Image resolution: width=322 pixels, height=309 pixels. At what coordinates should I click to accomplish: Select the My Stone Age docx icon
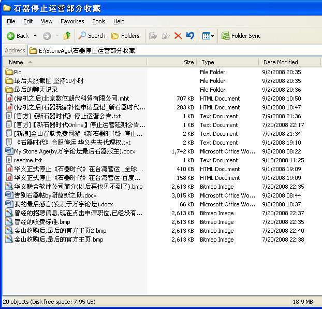(9, 151)
